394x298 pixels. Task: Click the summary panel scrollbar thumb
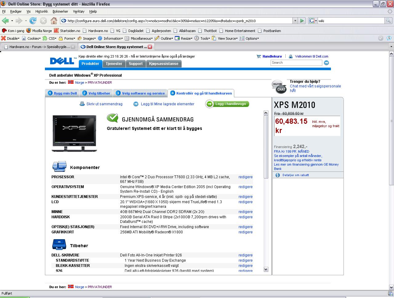tap(266, 147)
